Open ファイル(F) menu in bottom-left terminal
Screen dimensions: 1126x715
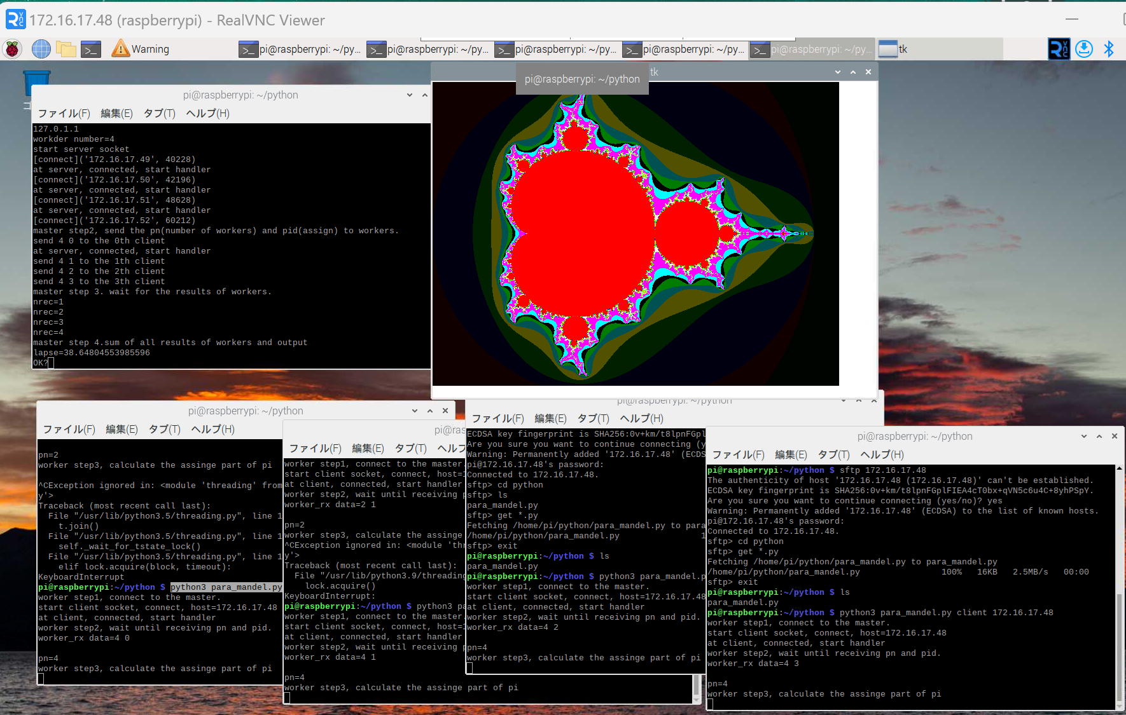click(69, 429)
